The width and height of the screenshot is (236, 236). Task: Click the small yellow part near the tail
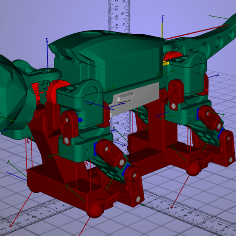[x=166, y=62]
